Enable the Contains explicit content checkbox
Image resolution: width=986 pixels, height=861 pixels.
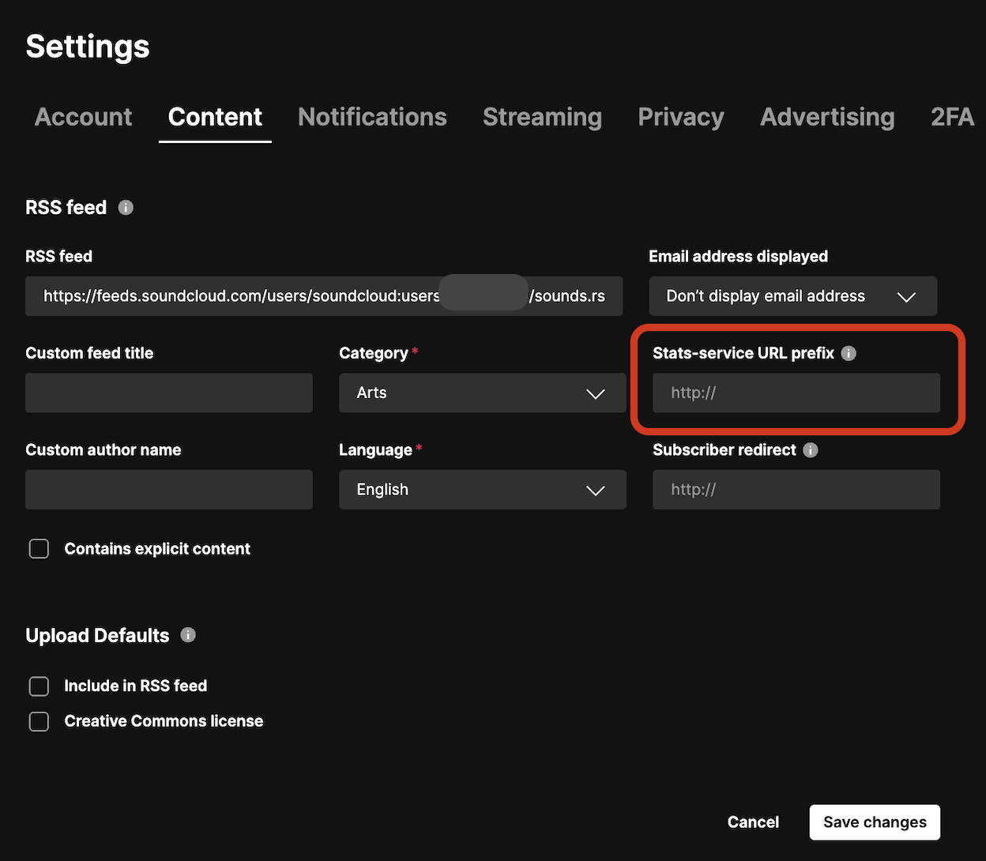click(39, 549)
